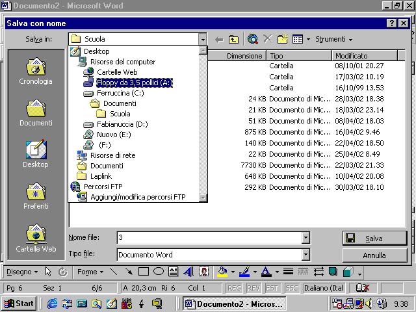This screenshot has width=416, height=312.
Task: Select Cartelle Web in the dropdown list
Action: coord(117,72)
